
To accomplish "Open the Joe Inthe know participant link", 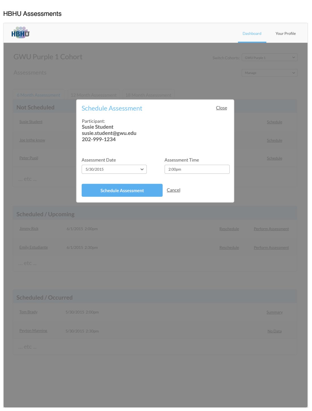I will 32,140.
